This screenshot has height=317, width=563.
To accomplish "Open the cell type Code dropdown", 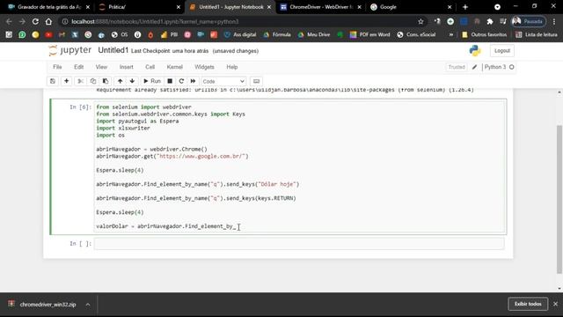I will [x=223, y=82].
